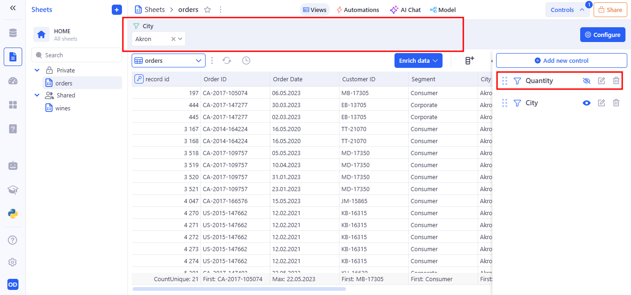This screenshot has width=631, height=295.
Task: Edit the City control
Action: pos(601,103)
